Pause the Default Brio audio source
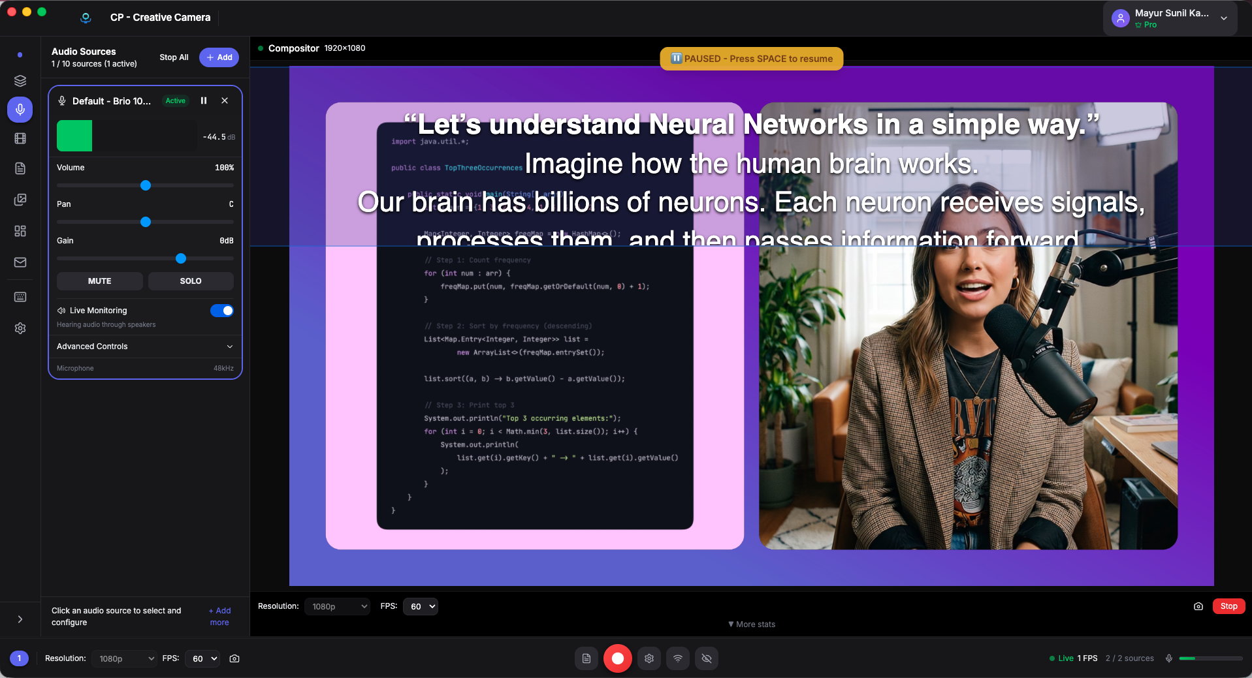 tap(204, 100)
